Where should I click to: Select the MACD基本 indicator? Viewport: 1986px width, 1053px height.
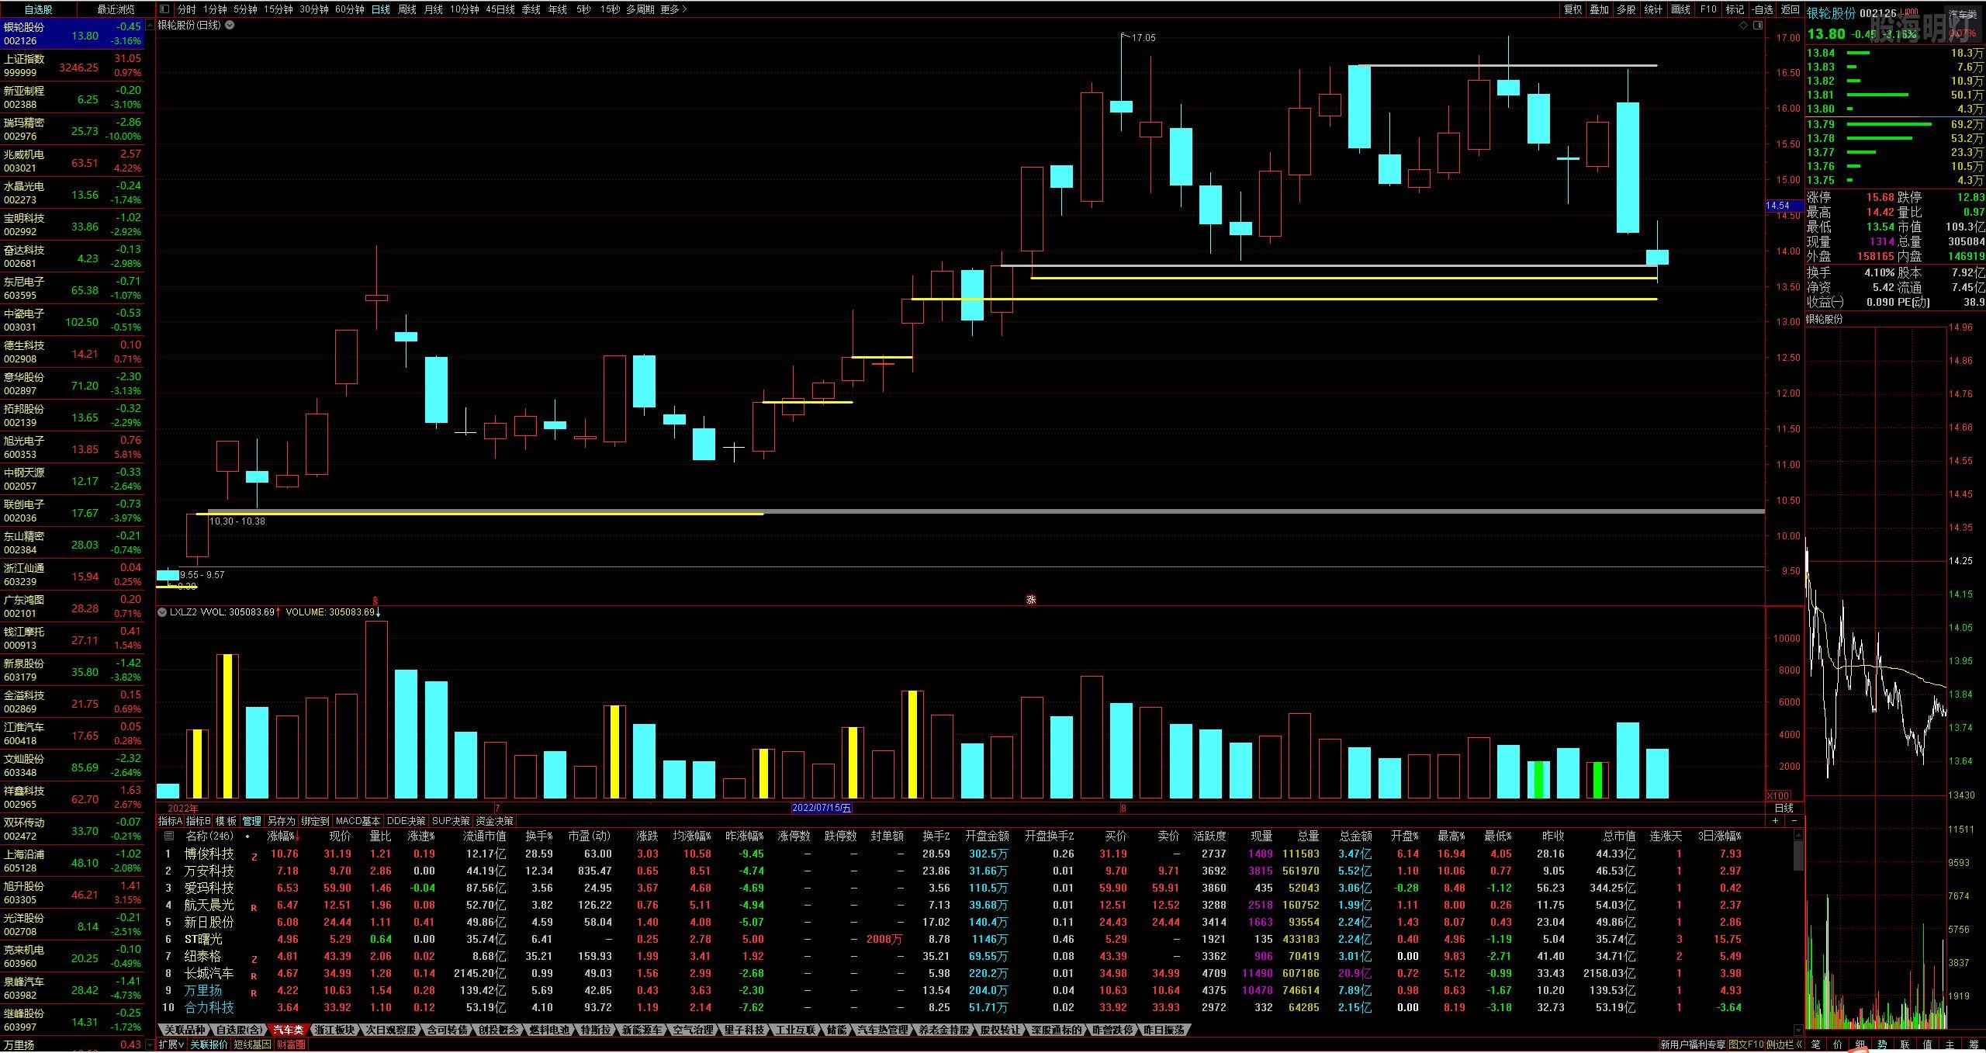coord(358,821)
